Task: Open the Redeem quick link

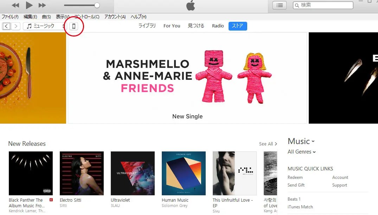Action: 295,177
